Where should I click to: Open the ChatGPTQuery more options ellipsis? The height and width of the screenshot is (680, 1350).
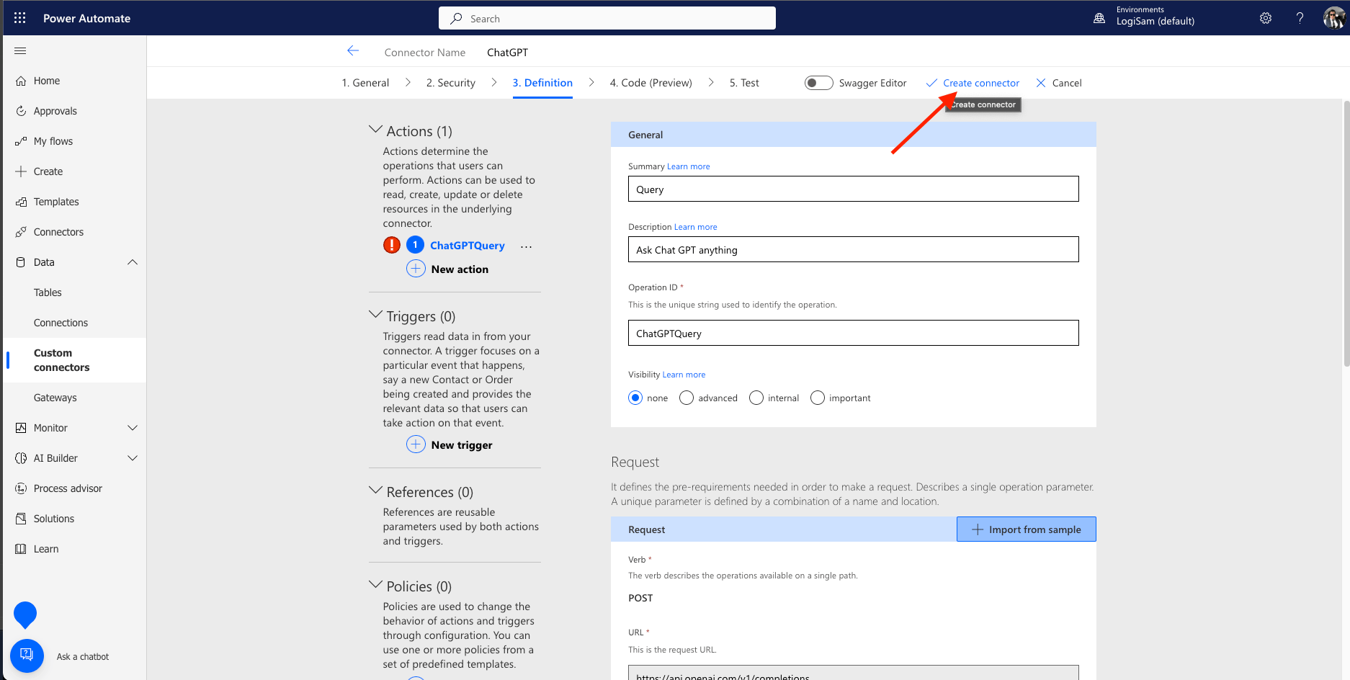pyautogui.click(x=527, y=246)
